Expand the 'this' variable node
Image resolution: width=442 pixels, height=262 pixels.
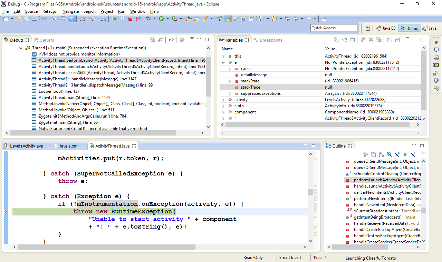(223, 56)
